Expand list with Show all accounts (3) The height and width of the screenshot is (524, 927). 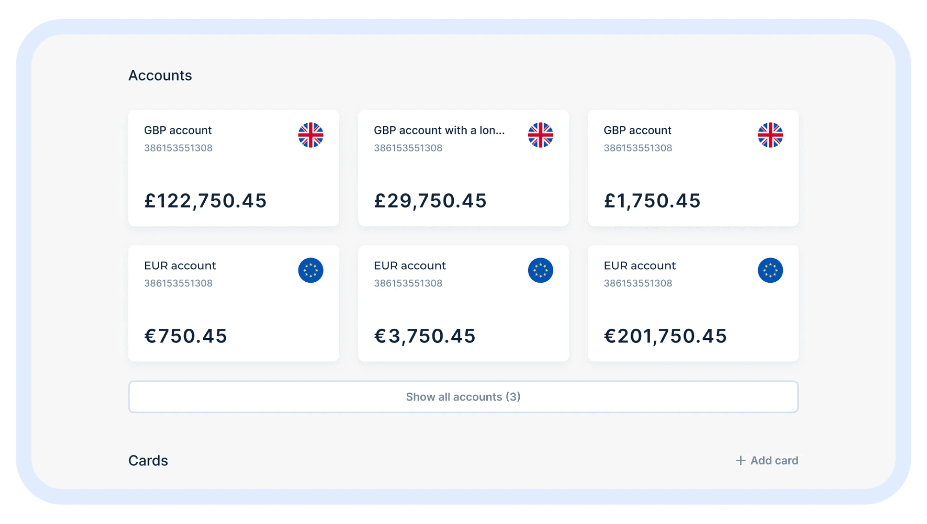463,397
